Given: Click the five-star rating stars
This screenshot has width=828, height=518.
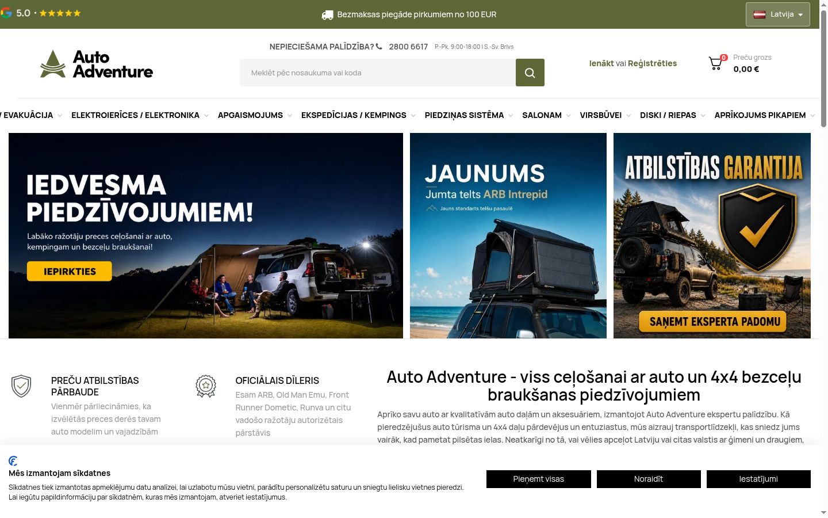Looking at the screenshot, I should pos(60,13).
